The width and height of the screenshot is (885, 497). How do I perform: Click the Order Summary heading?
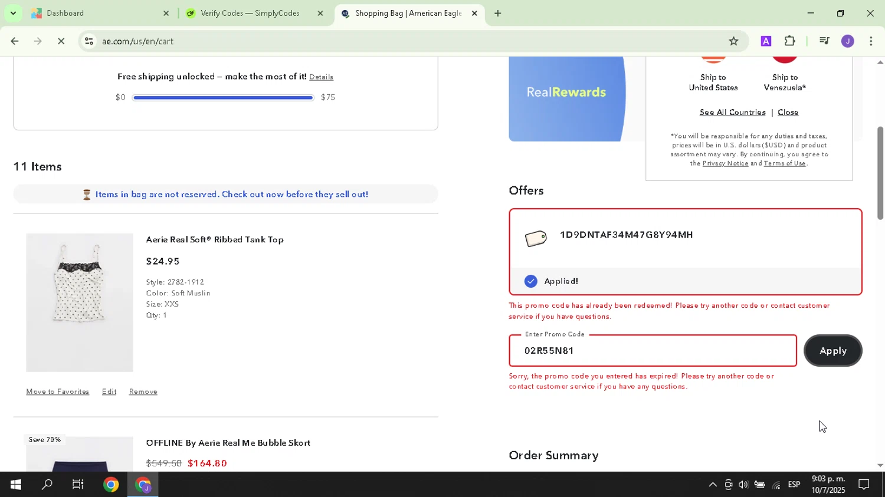tap(553, 455)
